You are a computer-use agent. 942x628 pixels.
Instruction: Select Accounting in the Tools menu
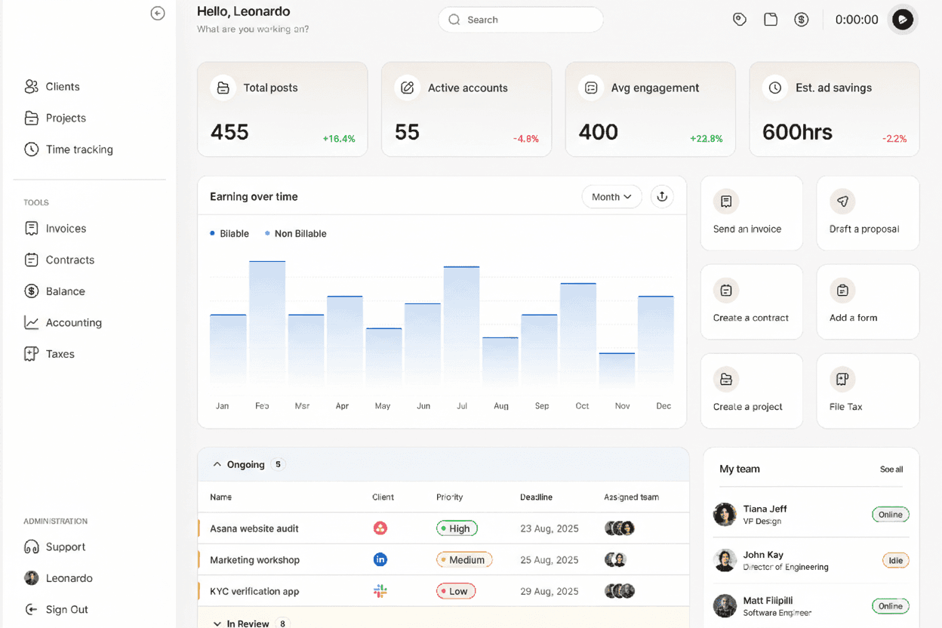(72, 322)
